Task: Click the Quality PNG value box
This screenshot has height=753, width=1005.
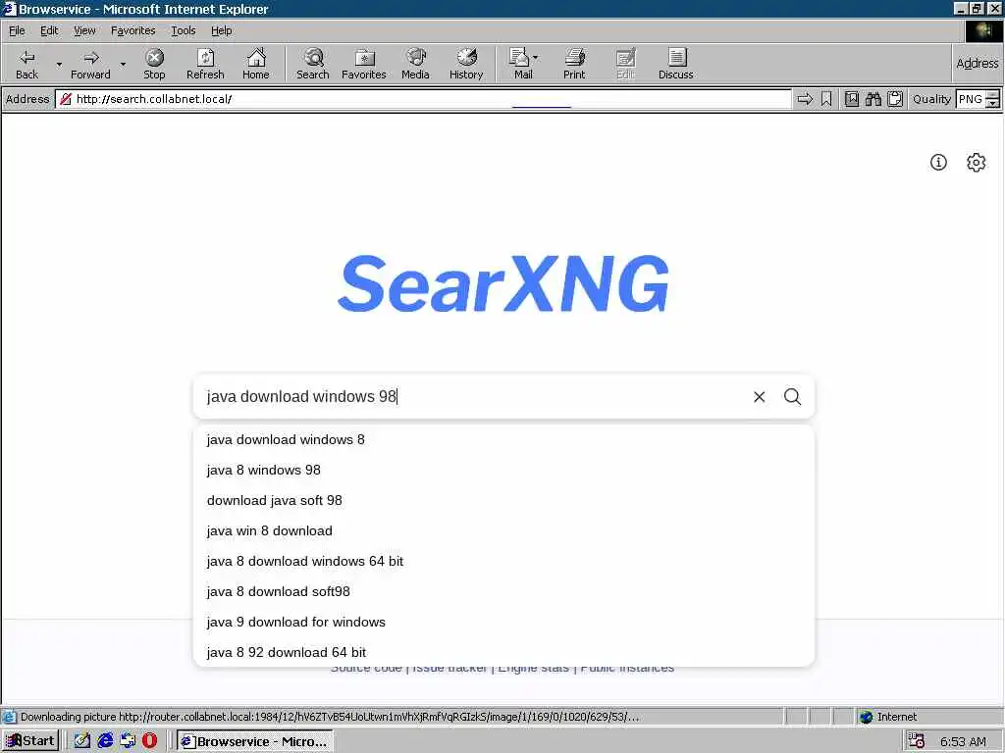Action: coord(971,99)
